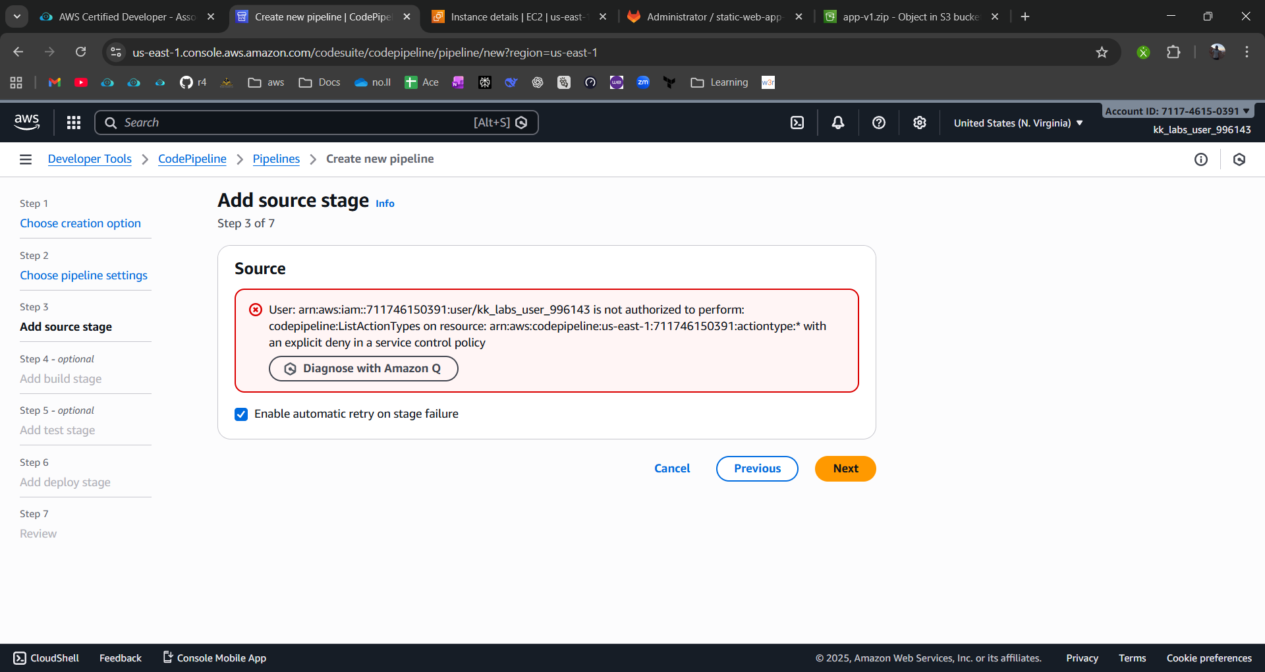The image size is (1265, 672).
Task: Cancel the pipeline creation
Action: [672, 468]
